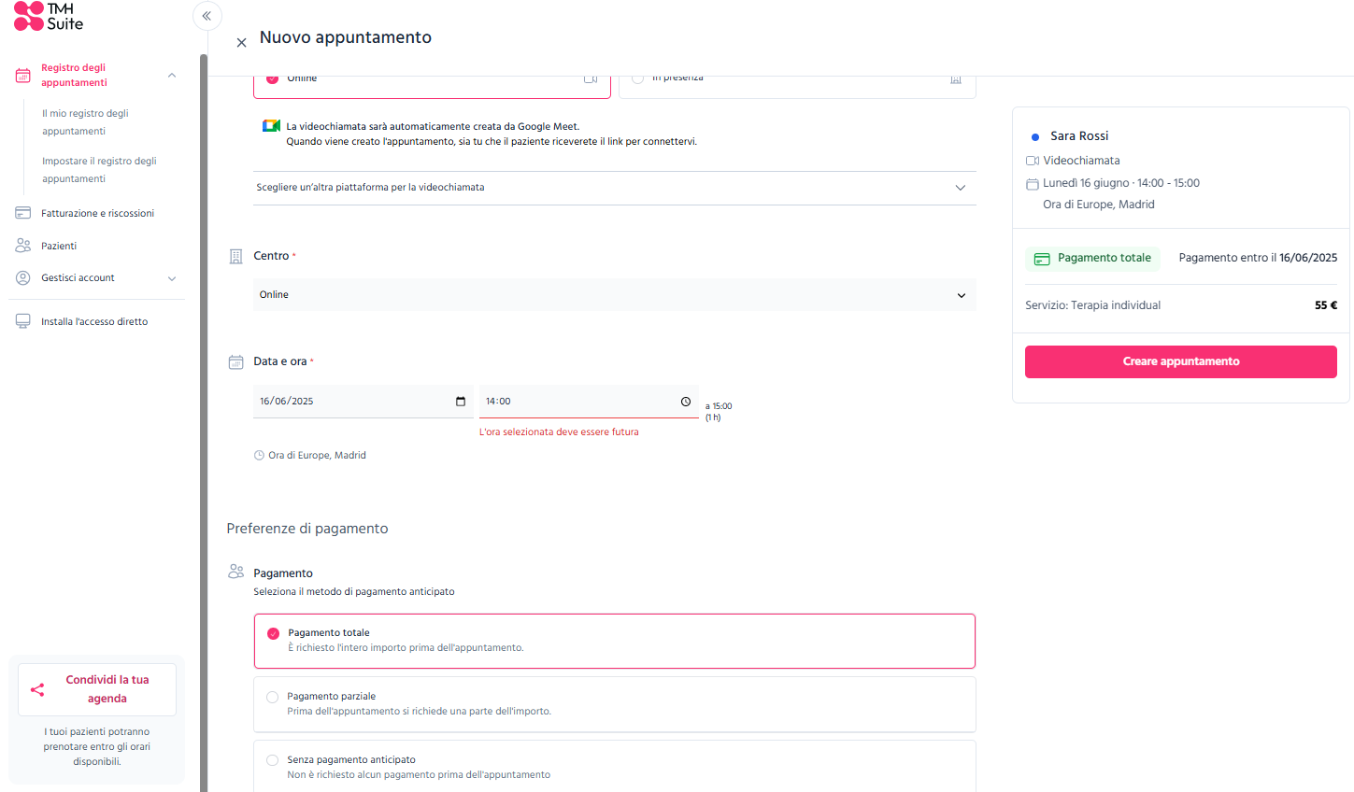Click the calendar icon beside Lunedì 16 giugno
Screen dimensions: 1354x792
point(1033,184)
